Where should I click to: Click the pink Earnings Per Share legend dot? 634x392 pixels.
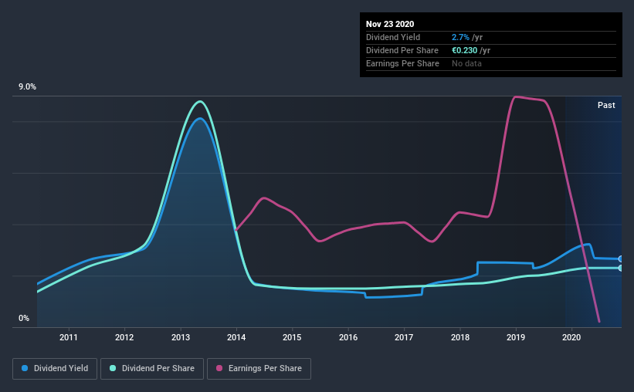point(219,368)
